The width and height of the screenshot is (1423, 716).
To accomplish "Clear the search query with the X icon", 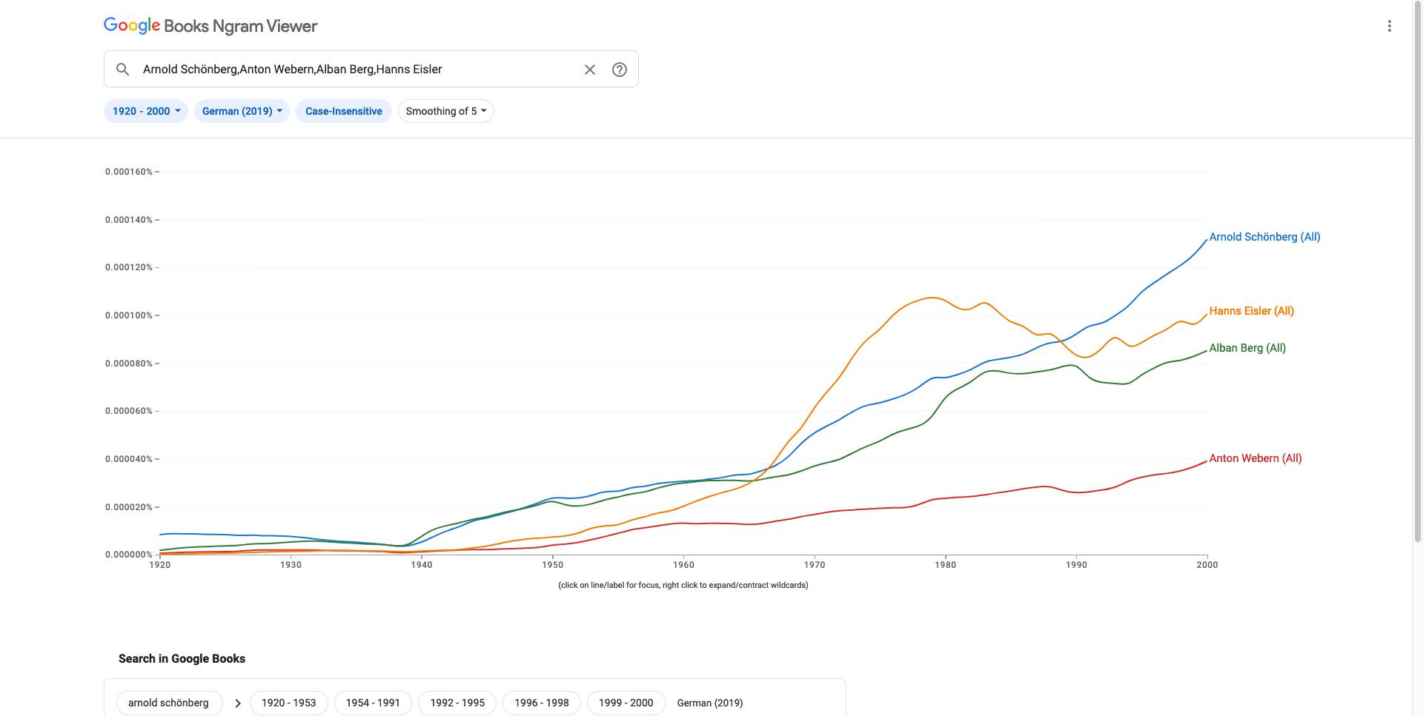I will click(590, 70).
